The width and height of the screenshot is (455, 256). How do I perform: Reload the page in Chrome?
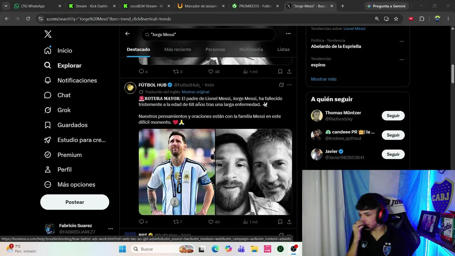pos(28,19)
